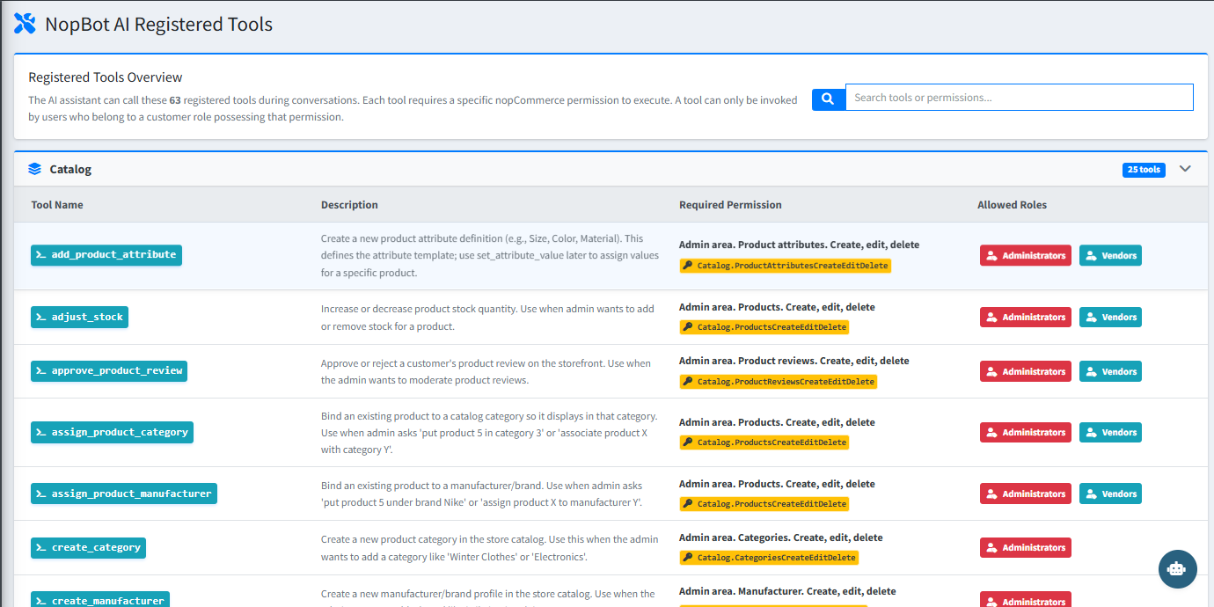Click 'Admin area. Manufacturer. Create, edit, delete'
Viewport: 1214px width, 607px height.
(787, 591)
